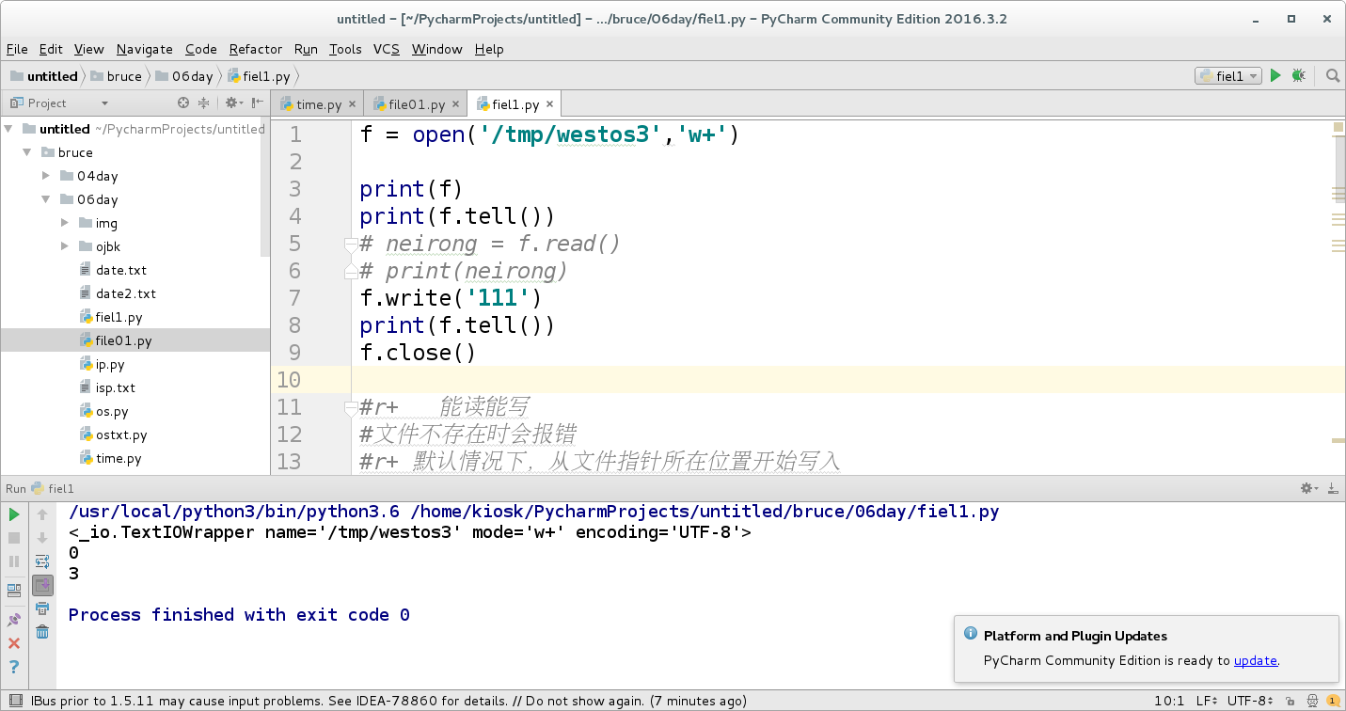Image resolution: width=1346 pixels, height=711 pixels.
Task: Clear console output with trash icon
Action: coord(42,632)
